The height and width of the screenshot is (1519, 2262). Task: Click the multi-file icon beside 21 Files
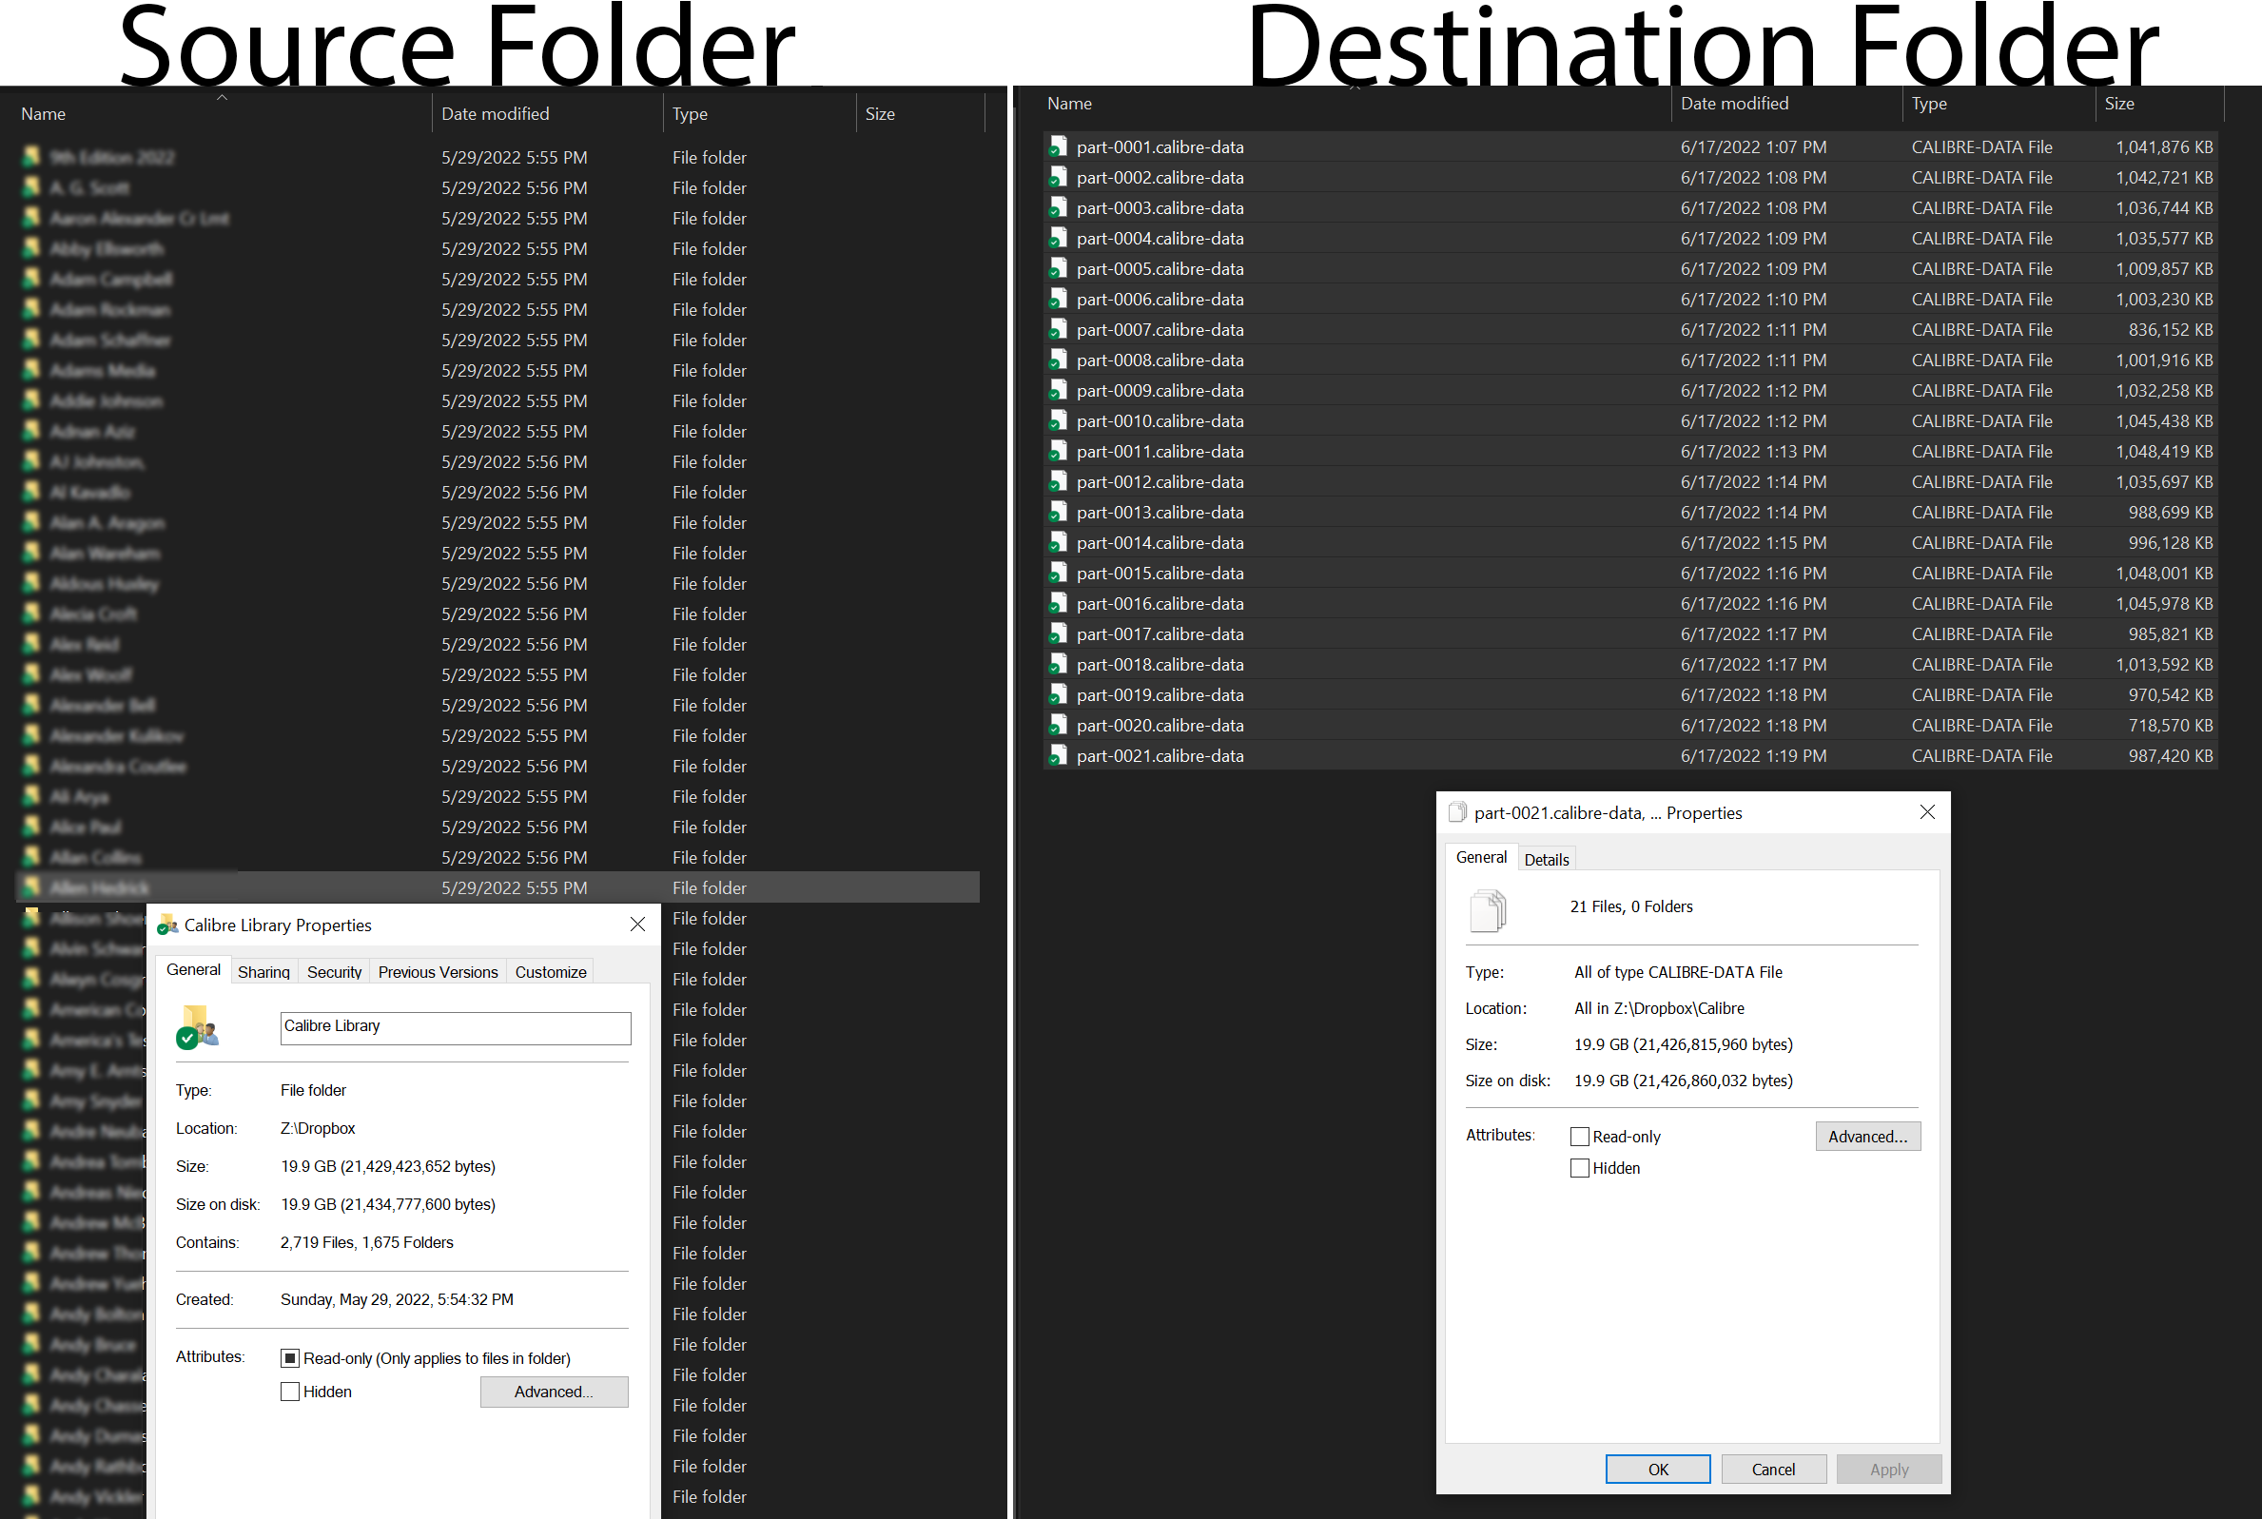(x=1488, y=909)
